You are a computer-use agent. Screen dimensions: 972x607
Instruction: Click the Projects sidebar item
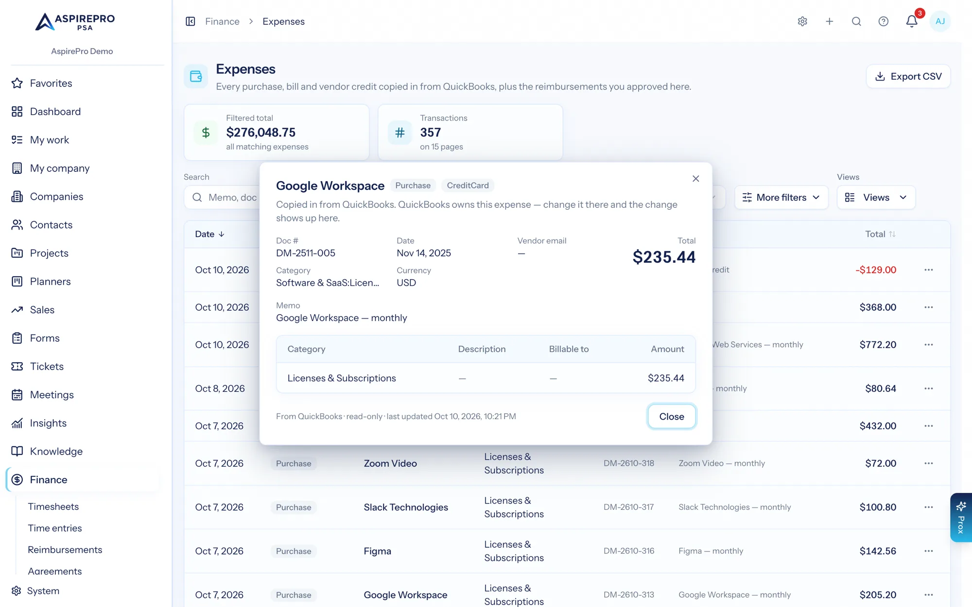pyautogui.click(x=49, y=253)
